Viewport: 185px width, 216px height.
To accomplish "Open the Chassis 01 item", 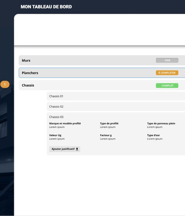I will coord(116,96).
